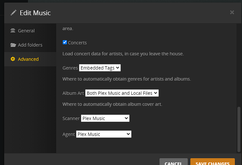
Task: Click the folder icon beside Add folders
Action: coord(13,45)
